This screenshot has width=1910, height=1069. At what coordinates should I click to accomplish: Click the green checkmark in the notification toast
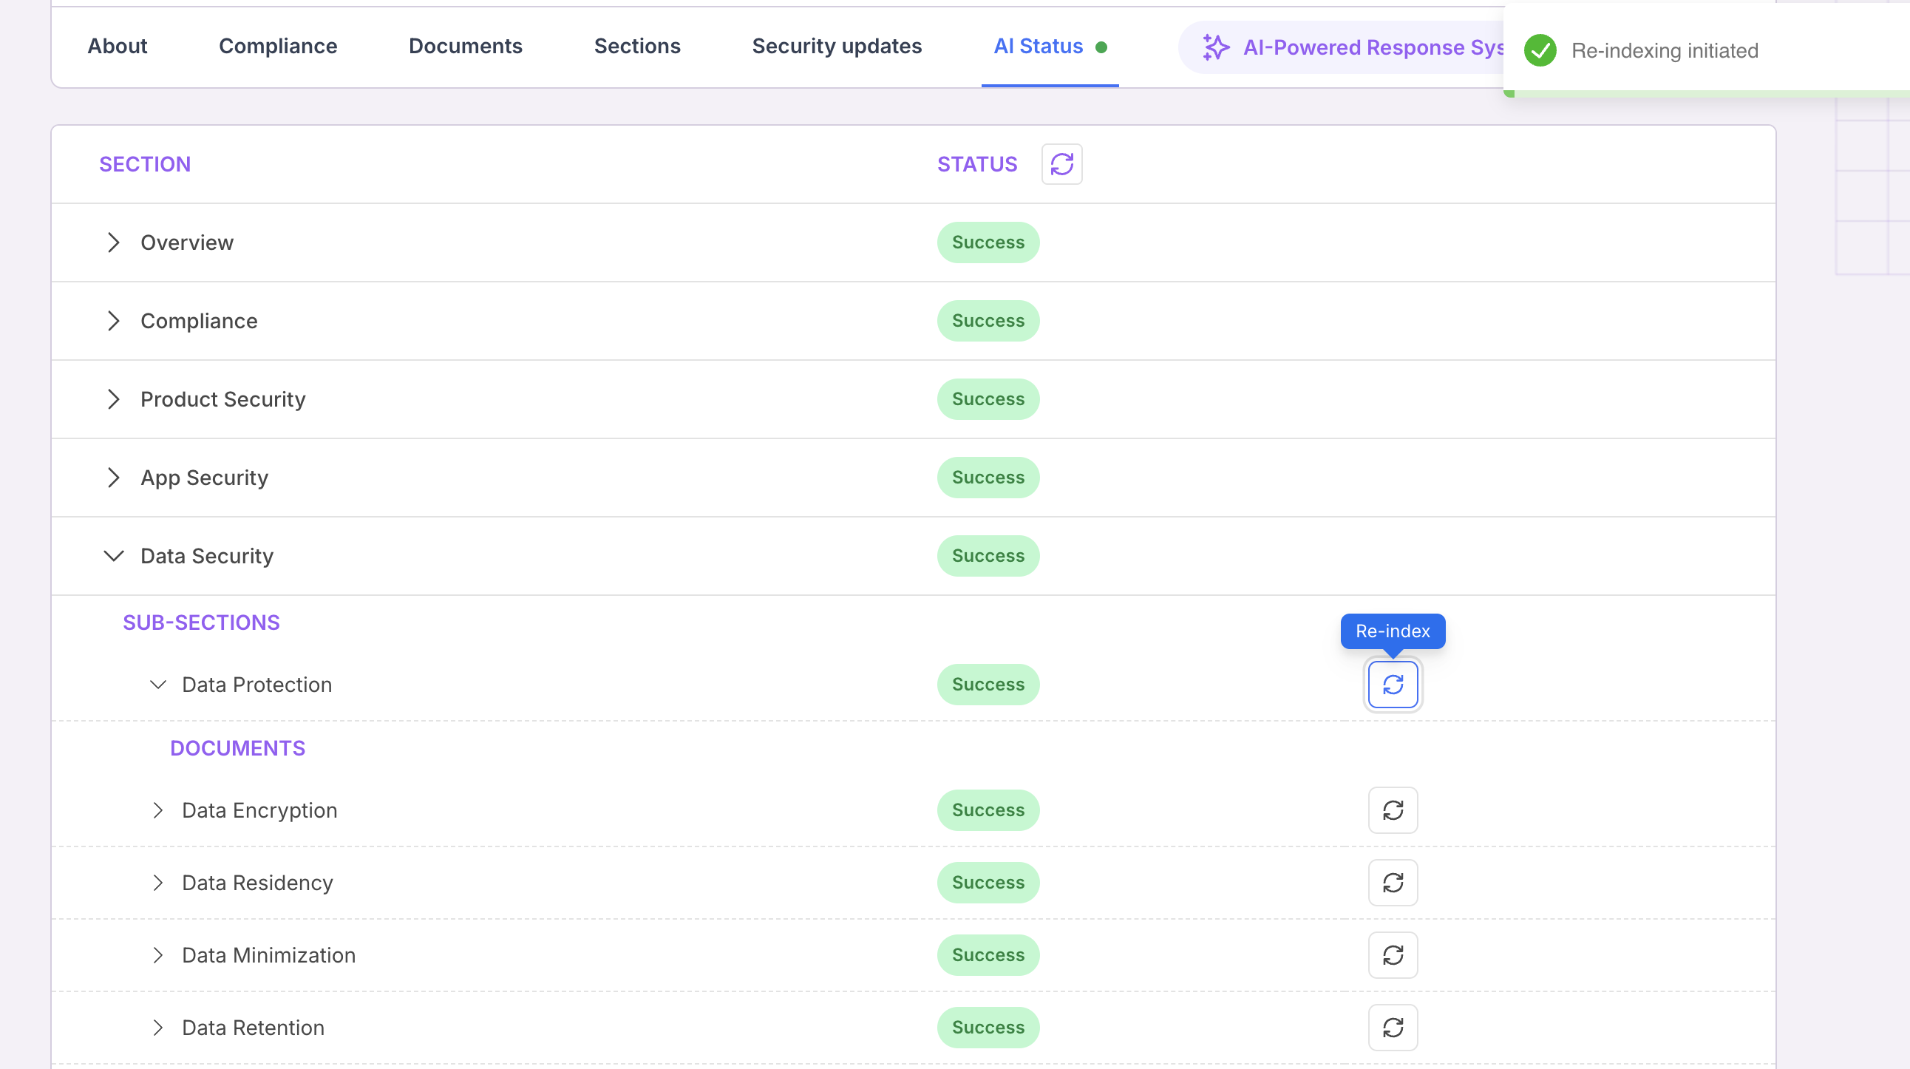pos(1539,50)
